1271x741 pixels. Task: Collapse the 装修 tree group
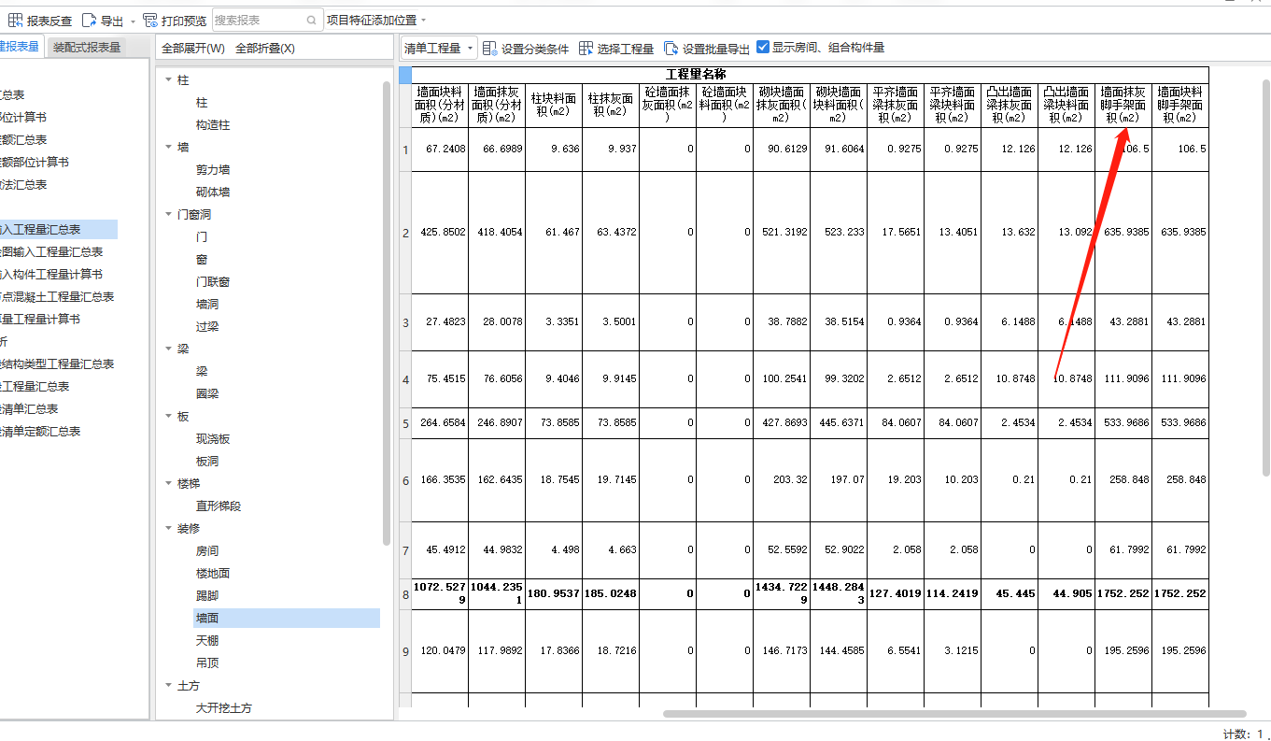(x=167, y=529)
